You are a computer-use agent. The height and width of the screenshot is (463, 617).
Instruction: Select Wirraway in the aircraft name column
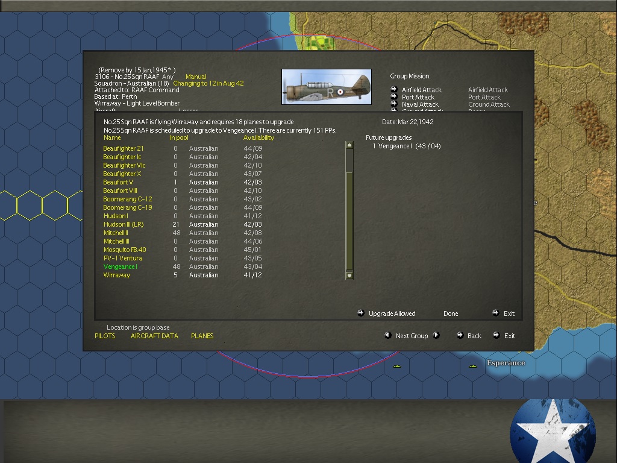point(116,275)
